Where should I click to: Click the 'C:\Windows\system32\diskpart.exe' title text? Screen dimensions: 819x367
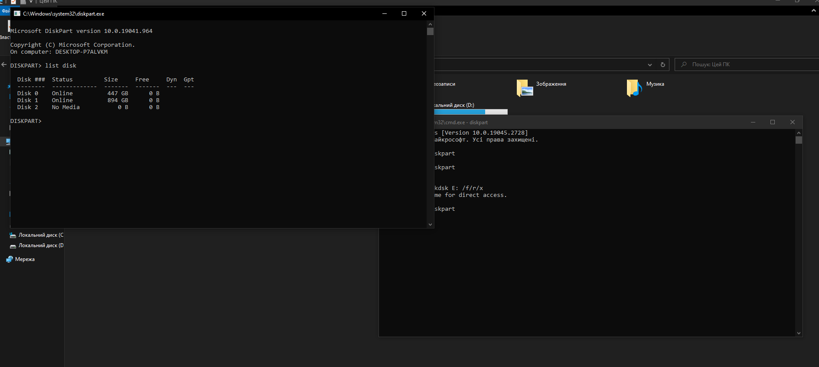click(64, 14)
